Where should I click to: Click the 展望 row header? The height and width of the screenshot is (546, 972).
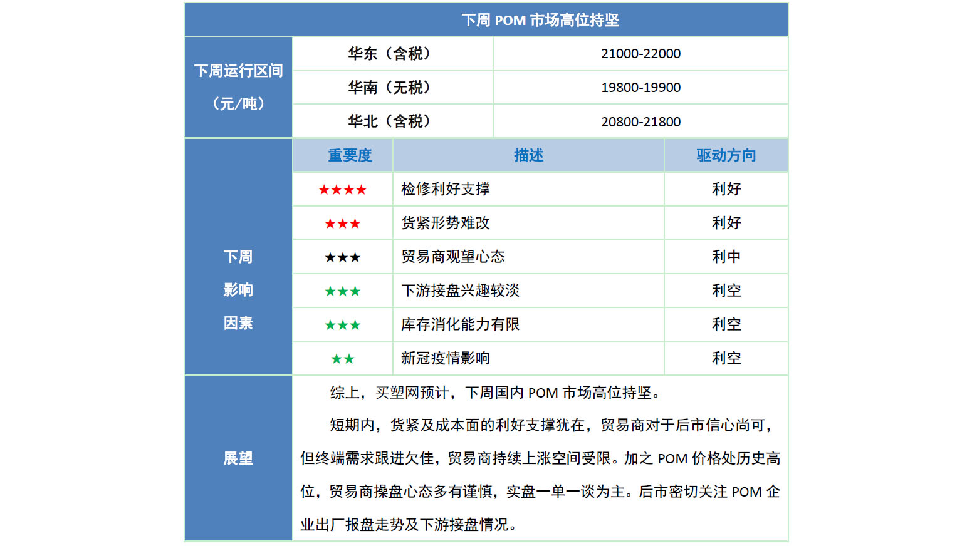click(x=238, y=458)
